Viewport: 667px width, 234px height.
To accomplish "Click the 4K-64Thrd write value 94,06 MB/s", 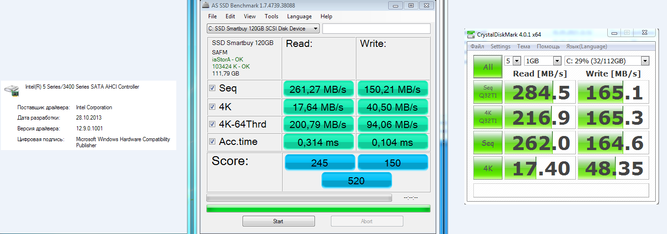I will click(x=392, y=124).
